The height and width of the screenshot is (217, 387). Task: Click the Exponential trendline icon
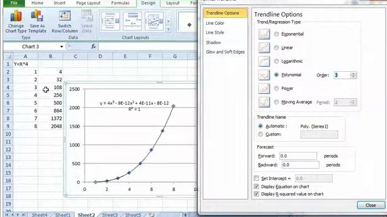(x=264, y=34)
